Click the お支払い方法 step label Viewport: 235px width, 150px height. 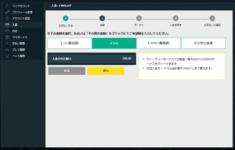point(66,25)
